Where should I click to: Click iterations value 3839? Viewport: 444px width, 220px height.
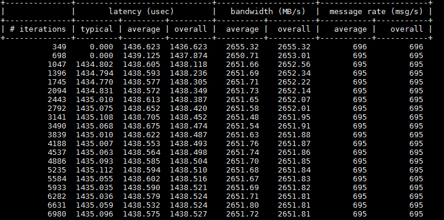[56, 134]
